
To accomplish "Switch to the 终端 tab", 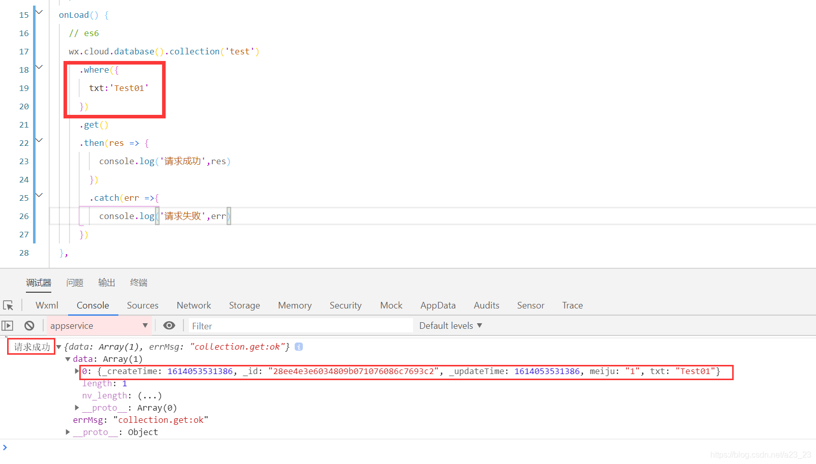I will coord(139,283).
